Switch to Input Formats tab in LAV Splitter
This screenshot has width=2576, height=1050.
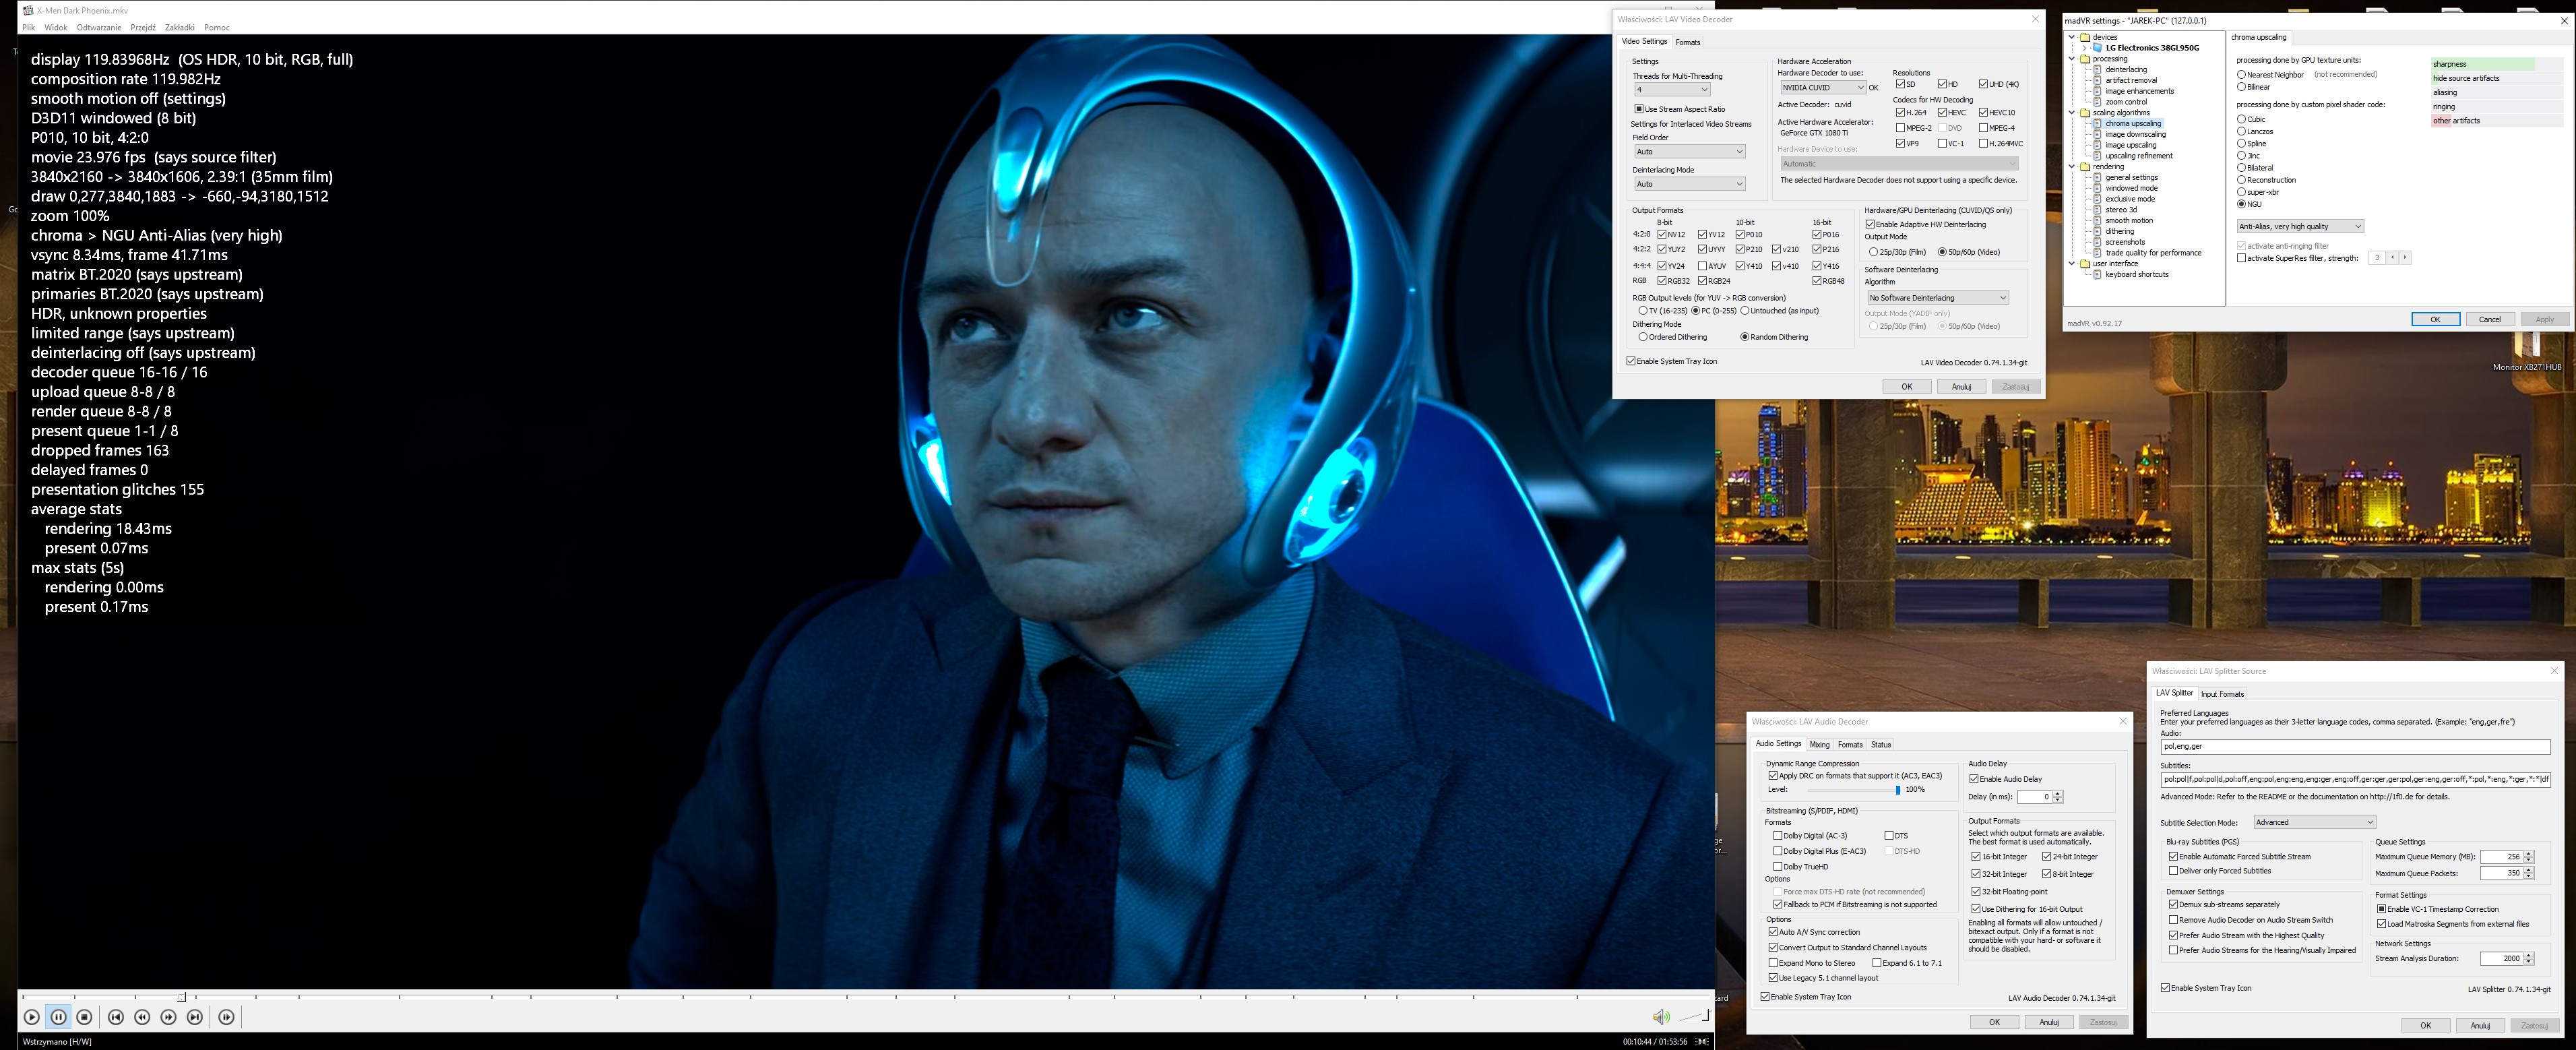tap(2222, 694)
